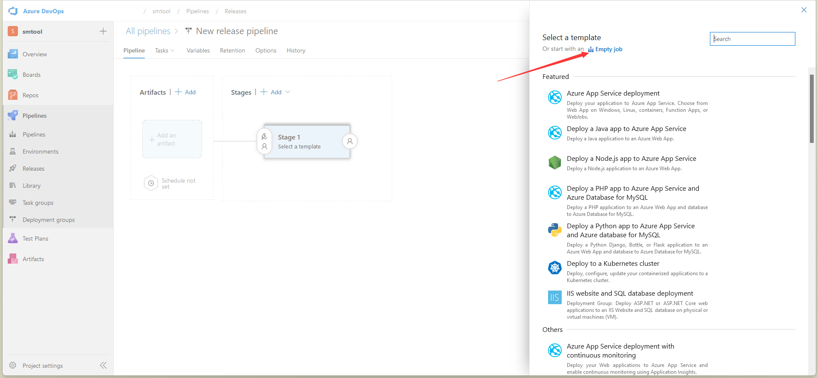Image resolution: width=818 pixels, height=378 pixels.
Task: Add an artifact placeholder box
Action: (x=172, y=139)
